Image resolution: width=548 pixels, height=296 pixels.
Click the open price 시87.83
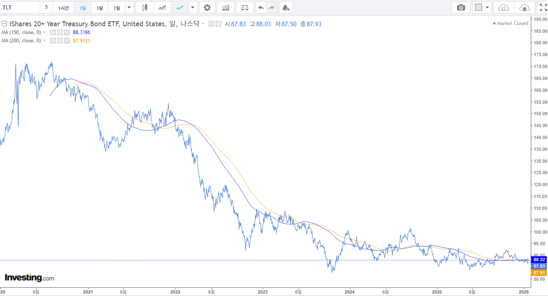click(x=235, y=24)
